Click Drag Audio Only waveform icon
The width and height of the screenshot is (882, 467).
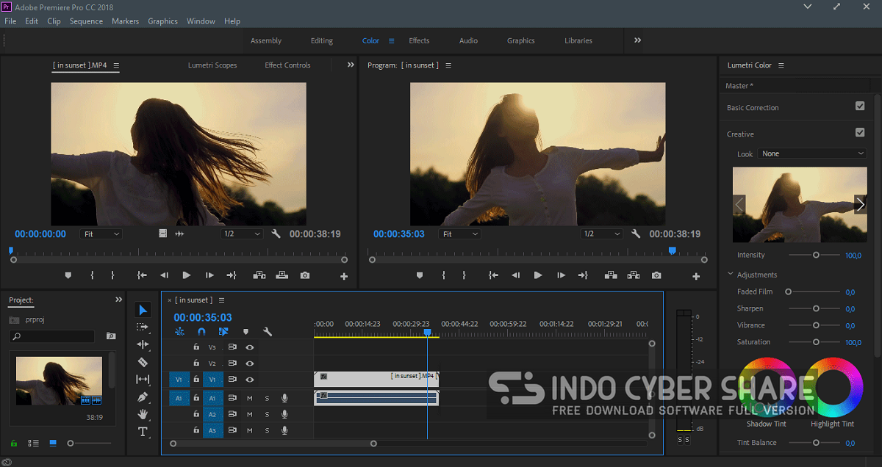pos(179,233)
